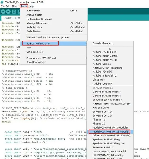Click the Verify checkmark toolbar icon
Viewport: 149px width, 159px height.
(3, 11)
